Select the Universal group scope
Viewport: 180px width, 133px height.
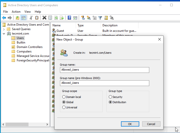(x=64, y=107)
